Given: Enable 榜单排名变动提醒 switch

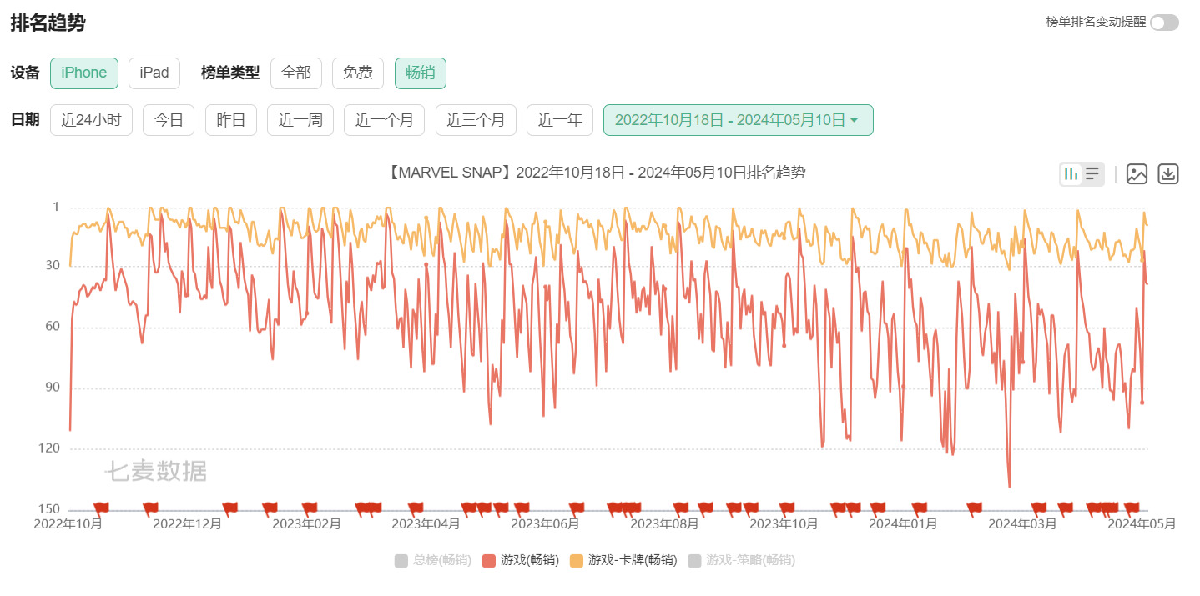Looking at the screenshot, I should coord(1163,23).
